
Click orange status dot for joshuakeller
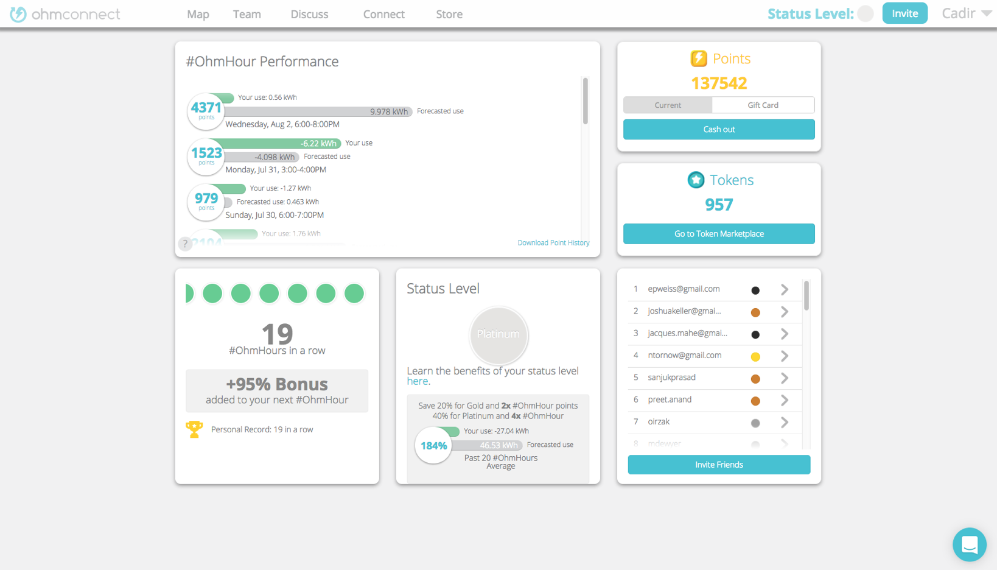tap(755, 312)
